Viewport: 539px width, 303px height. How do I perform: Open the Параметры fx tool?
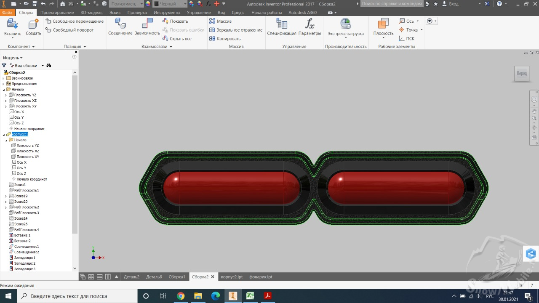tap(310, 28)
